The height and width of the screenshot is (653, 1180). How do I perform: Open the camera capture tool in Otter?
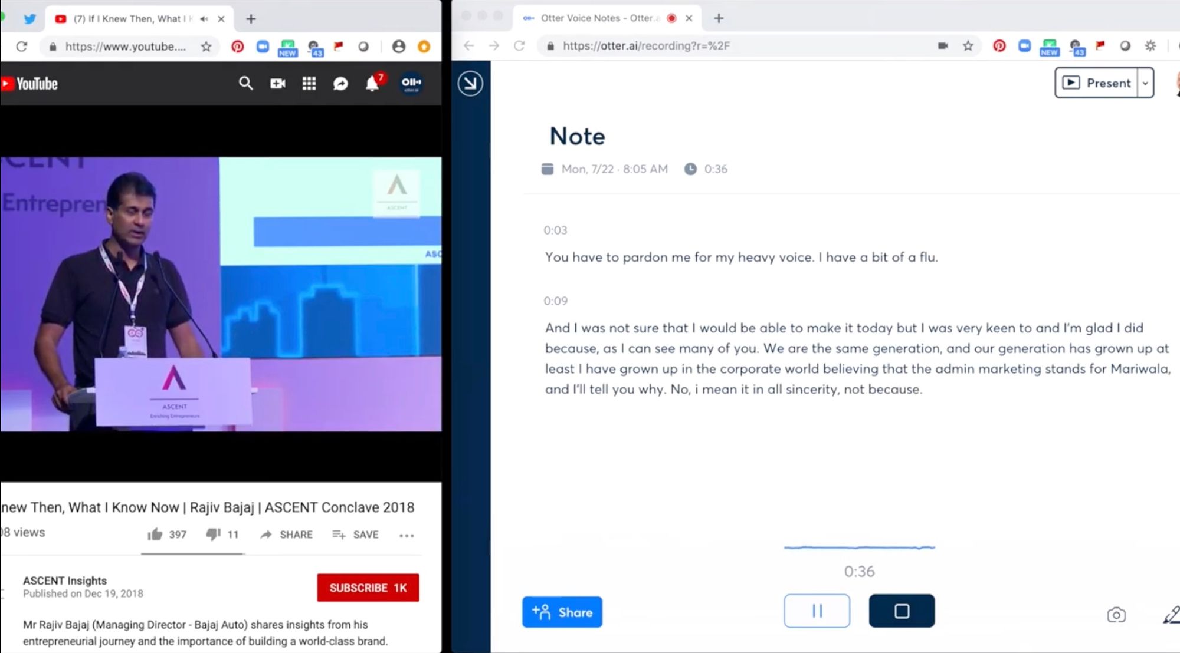[1116, 615]
